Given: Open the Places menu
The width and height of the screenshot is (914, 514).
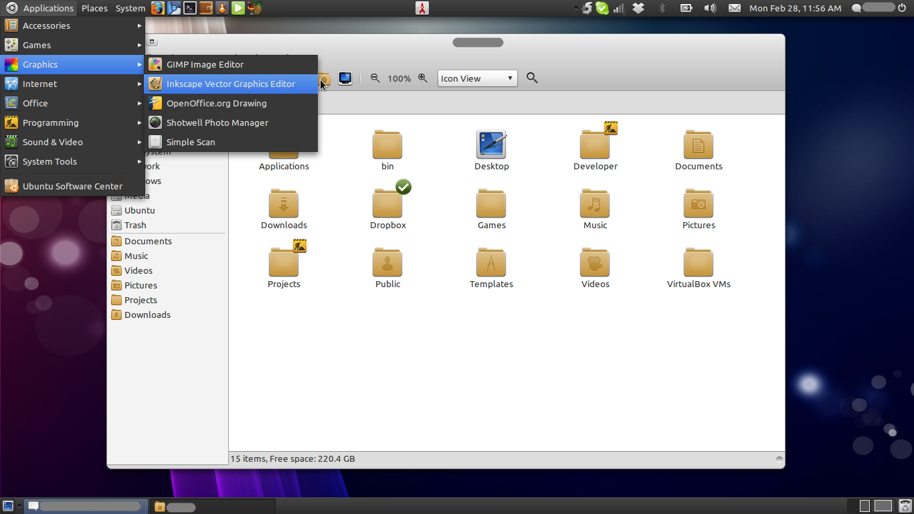Looking at the screenshot, I should click(94, 8).
